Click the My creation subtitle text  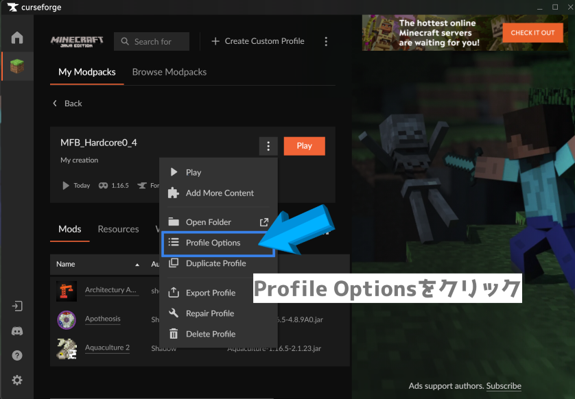[x=79, y=160]
